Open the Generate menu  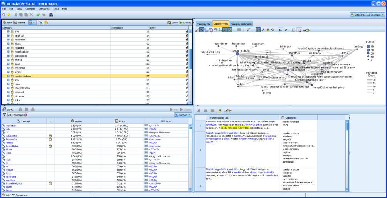[x=30, y=9]
